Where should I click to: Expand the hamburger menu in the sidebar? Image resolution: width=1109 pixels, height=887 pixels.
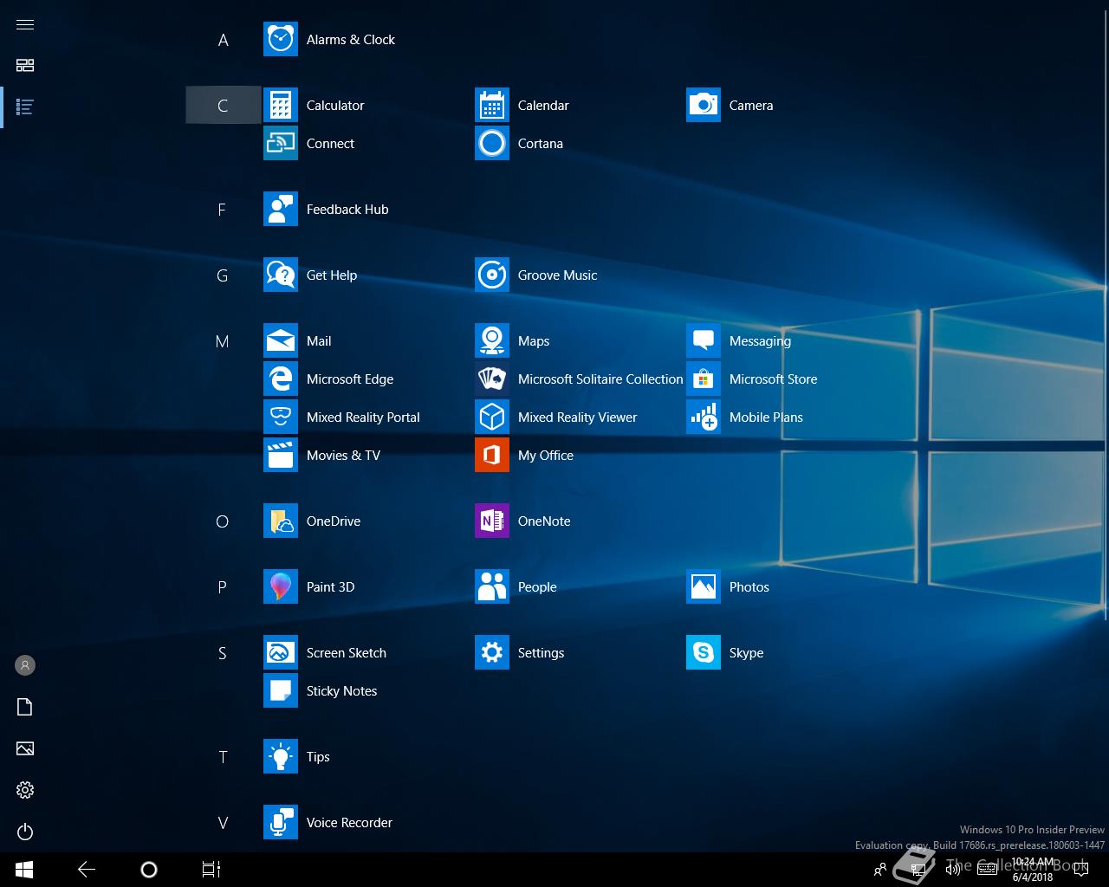[x=25, y=24]
